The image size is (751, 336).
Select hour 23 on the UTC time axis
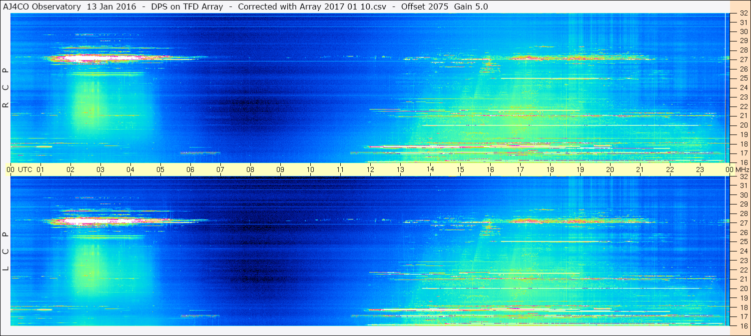(x=700, y=169)
